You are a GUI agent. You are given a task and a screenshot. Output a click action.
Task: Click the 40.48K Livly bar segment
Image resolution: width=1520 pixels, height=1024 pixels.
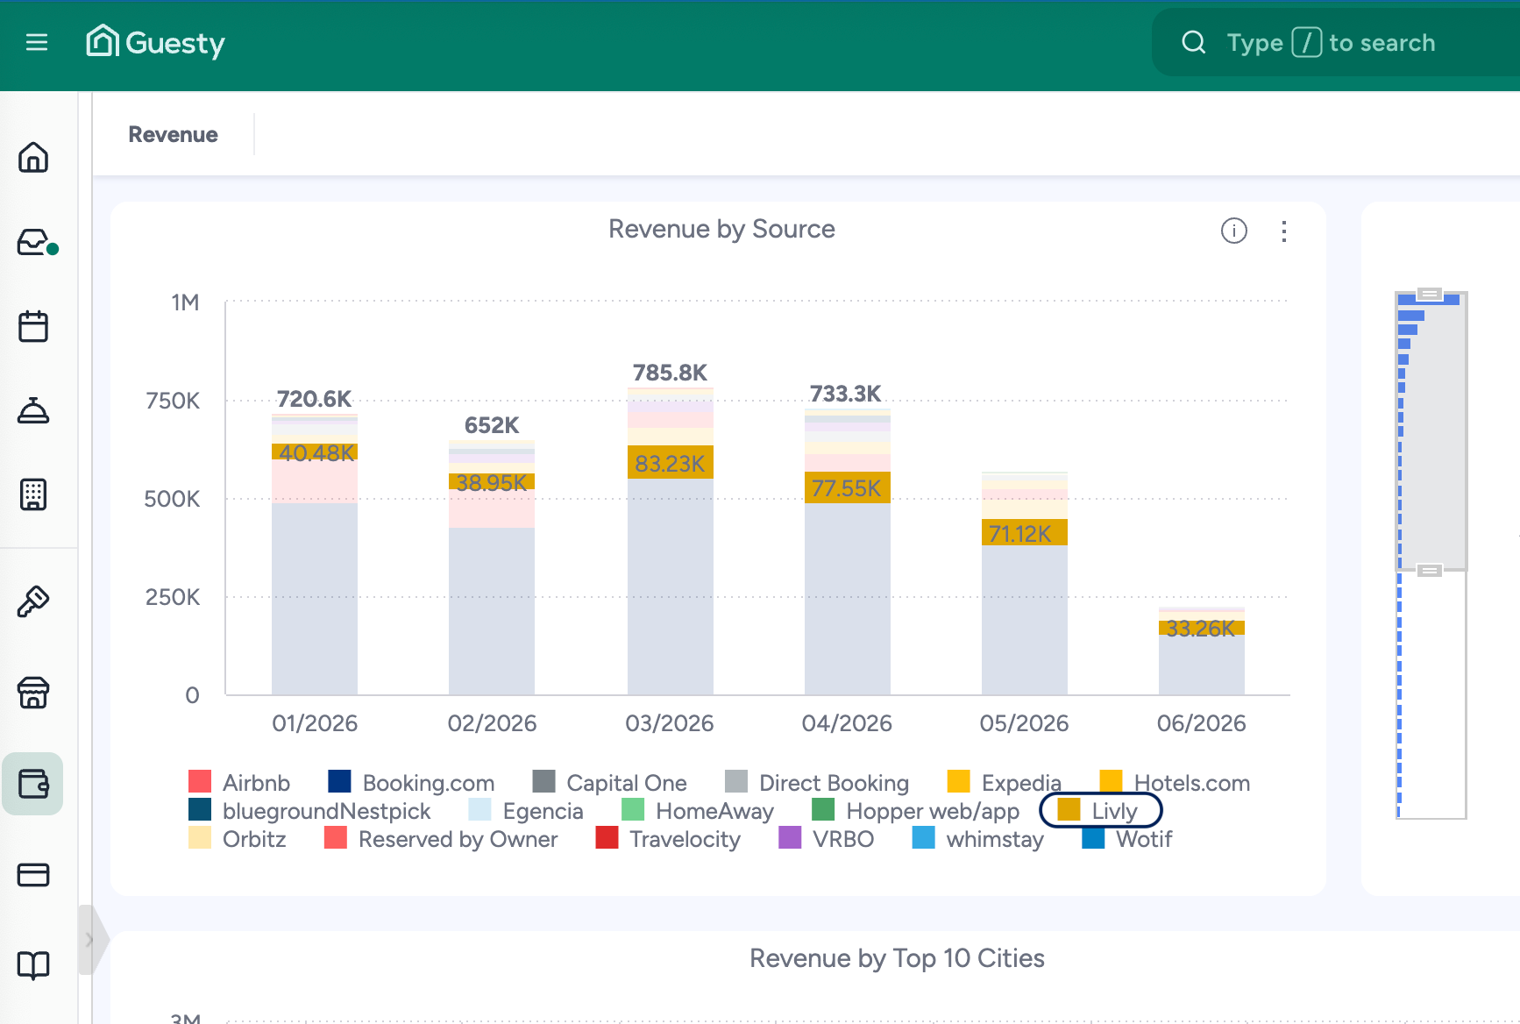tap(315, 452)
